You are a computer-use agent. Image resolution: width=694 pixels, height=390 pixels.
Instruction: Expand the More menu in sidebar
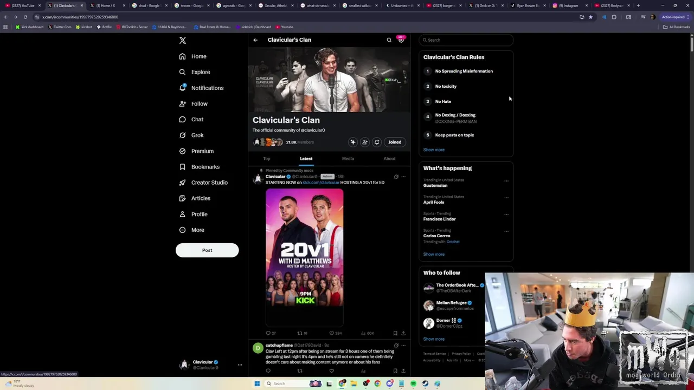[x=191, y=230]
